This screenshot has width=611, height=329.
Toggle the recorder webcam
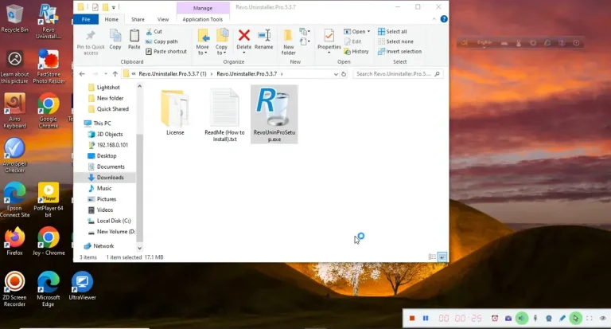(549, 319)
